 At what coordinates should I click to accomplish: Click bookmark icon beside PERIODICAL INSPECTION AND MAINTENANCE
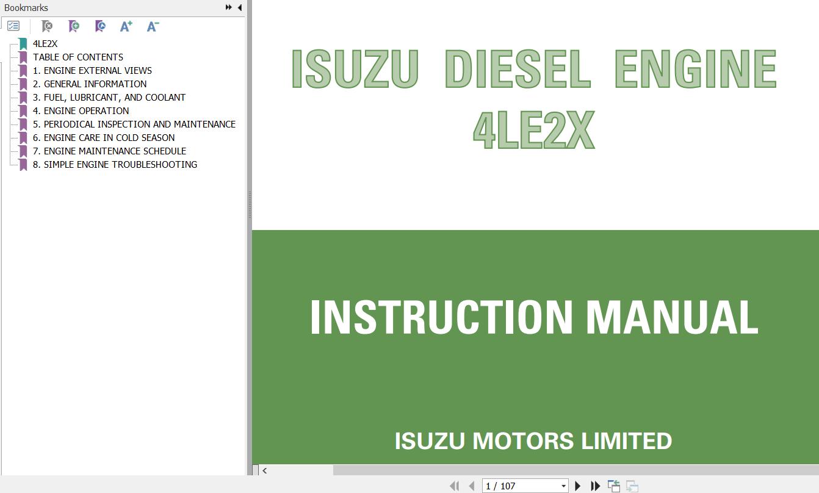(23, 124)
